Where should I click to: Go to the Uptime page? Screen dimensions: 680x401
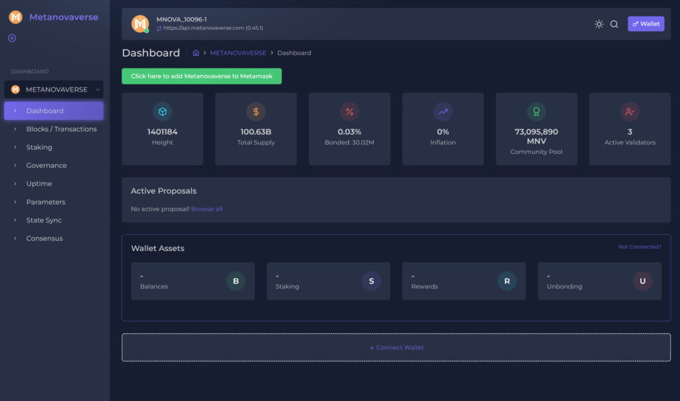click(39, 184)
